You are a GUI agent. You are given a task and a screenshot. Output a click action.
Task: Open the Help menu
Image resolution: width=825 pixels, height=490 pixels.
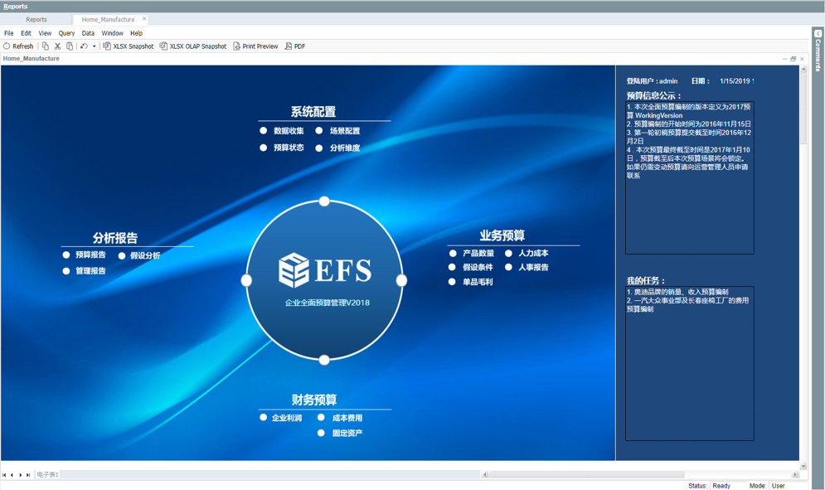pyautogui.click(x=136, y=33)
